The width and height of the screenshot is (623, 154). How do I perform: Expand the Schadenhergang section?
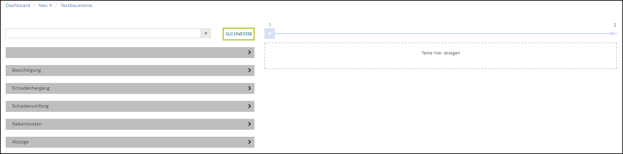pyautogui.click(x=31, y=88)
